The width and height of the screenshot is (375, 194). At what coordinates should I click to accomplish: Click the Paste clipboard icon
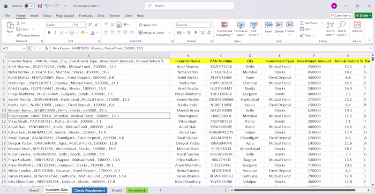pos(10,25)
